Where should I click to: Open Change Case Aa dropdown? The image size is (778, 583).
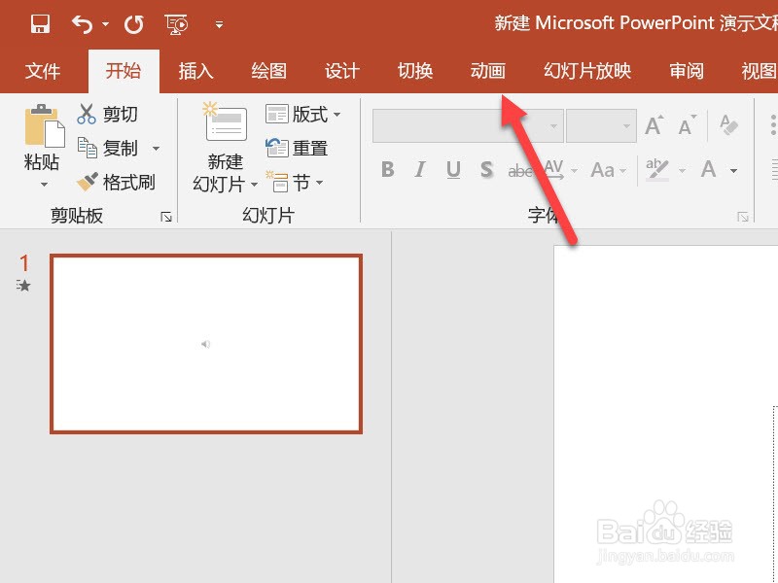[x=607, y=170]
